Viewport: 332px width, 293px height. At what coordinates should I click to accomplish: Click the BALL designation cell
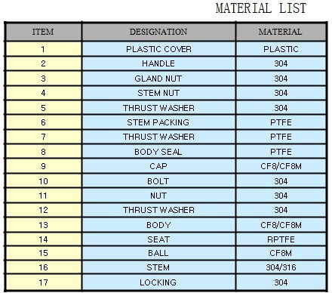158,253
